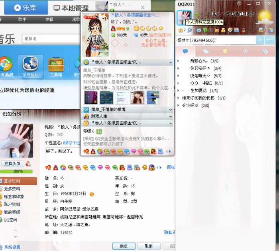Open the message box icon beside count 3

click(261, 30)
